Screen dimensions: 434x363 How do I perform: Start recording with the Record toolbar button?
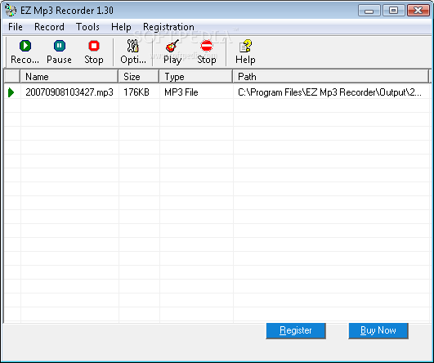click(25, 52)
